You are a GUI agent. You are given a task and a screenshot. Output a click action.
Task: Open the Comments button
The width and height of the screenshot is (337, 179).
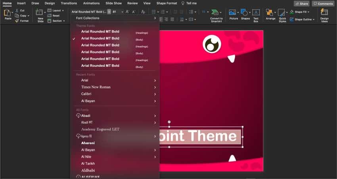point(323,4)
